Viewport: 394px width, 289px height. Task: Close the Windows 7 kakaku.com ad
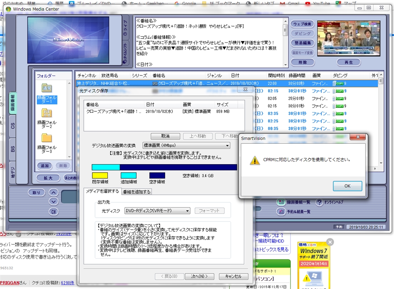[x=330, y=242]
